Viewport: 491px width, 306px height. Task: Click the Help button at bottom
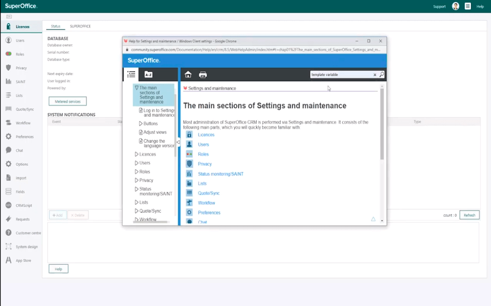click(x=58, y=269)
